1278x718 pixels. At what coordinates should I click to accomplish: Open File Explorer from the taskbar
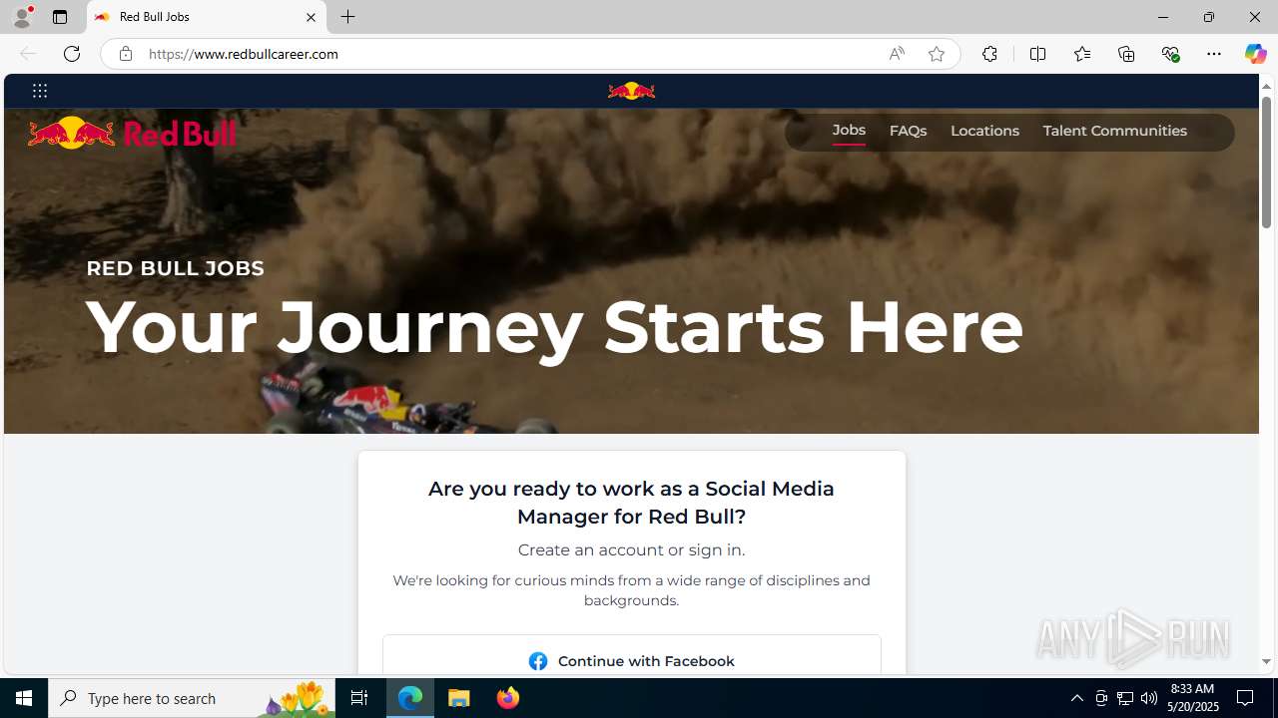tap(459, 698)
